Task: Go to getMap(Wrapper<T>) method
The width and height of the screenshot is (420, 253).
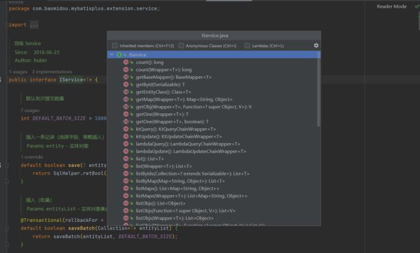Action: click(x=184, y=100)
